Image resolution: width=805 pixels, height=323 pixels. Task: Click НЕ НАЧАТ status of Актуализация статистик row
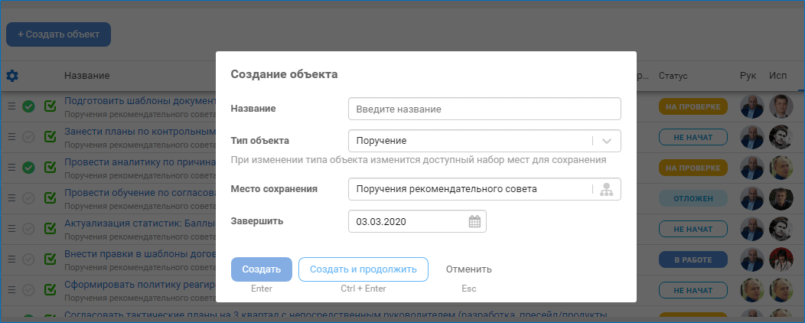click(693, 229)
